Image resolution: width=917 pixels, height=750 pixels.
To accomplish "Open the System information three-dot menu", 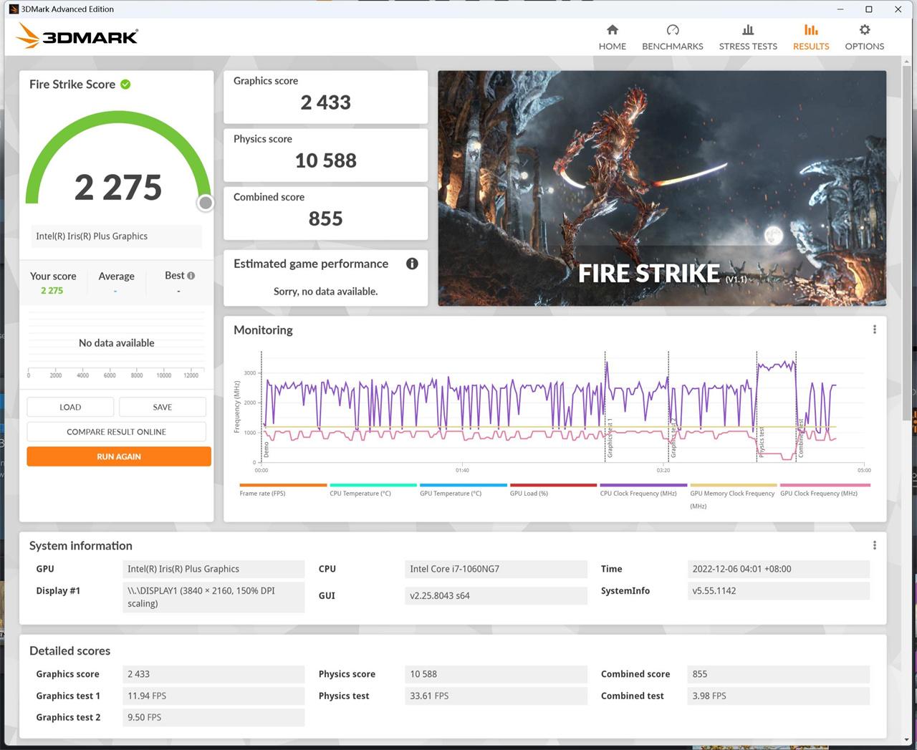I will coord(874,545).
